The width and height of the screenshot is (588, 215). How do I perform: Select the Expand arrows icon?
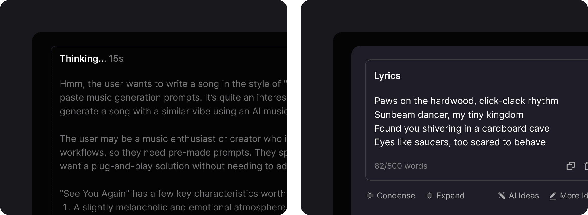click(x=430, y=196)
